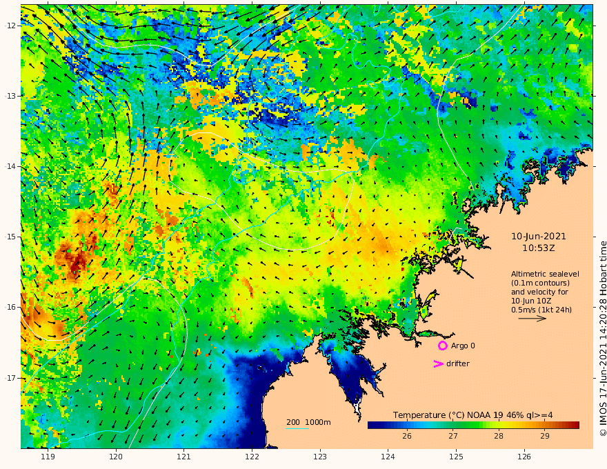Select the '10-Jun-2021' date label
This screenshot has width=607, height=469.
click(x=539, y=237)
